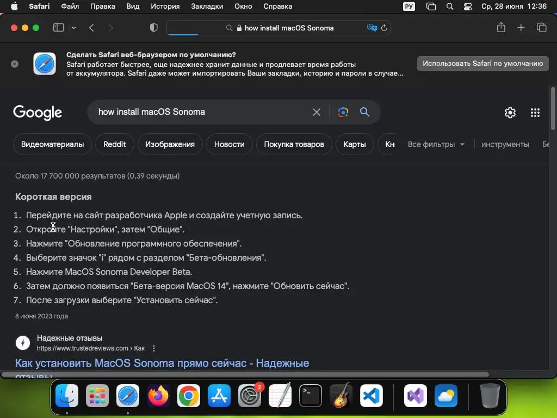Screen dimensions: 557x418
Task: Show the tab overview
Action: (541, 27)
